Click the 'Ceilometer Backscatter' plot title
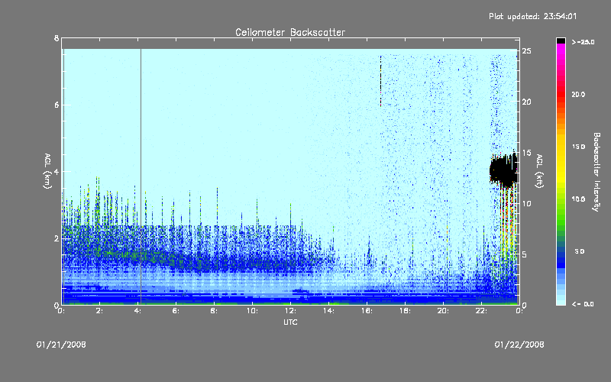 (290, 32)
